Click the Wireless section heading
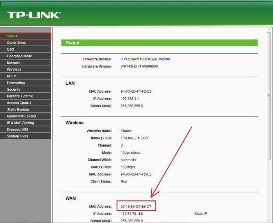Image resolution: width=273 pixels, height=223 pixels. [x=74, y=123]
